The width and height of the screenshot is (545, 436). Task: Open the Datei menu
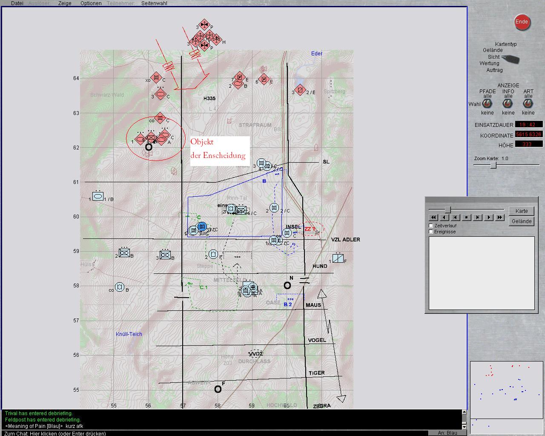point(17,3)
